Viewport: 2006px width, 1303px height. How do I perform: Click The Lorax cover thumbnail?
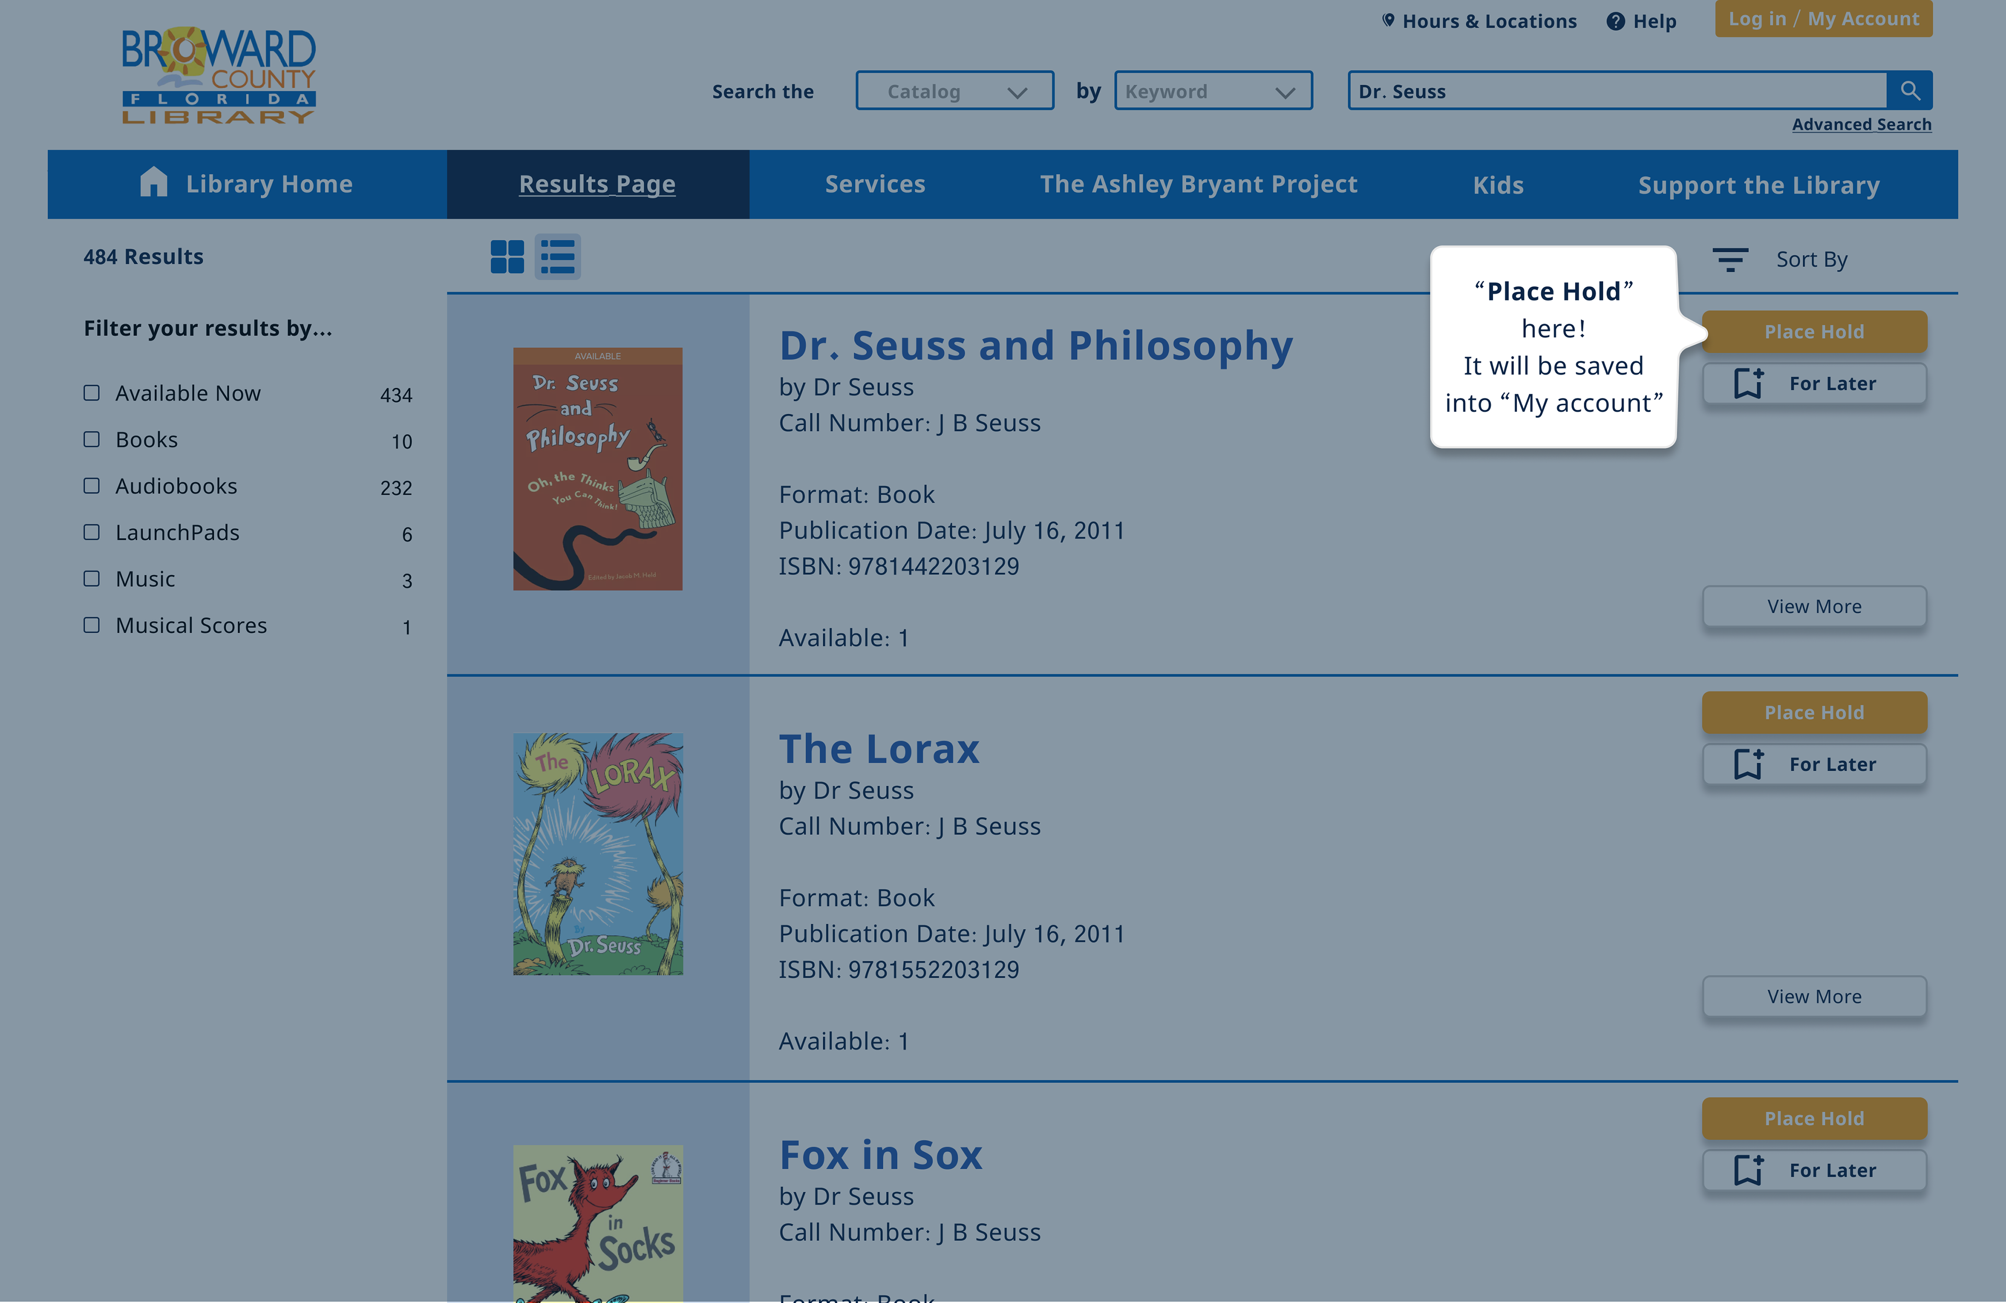(x=598, y=855)
